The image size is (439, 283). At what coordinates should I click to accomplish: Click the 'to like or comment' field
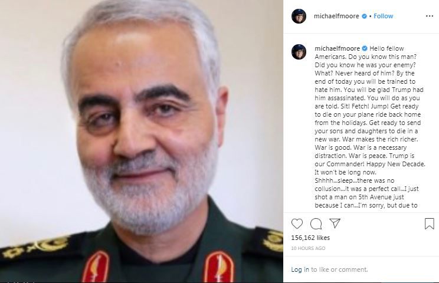point(339,269)
